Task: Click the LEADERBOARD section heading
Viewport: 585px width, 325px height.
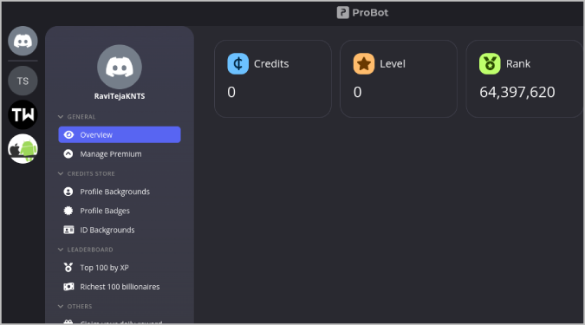Action: coord(90,250)
